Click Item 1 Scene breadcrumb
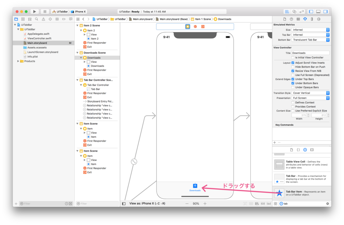Image resolution: width=344 pixels, height=225 pixels. coord(201,19)
